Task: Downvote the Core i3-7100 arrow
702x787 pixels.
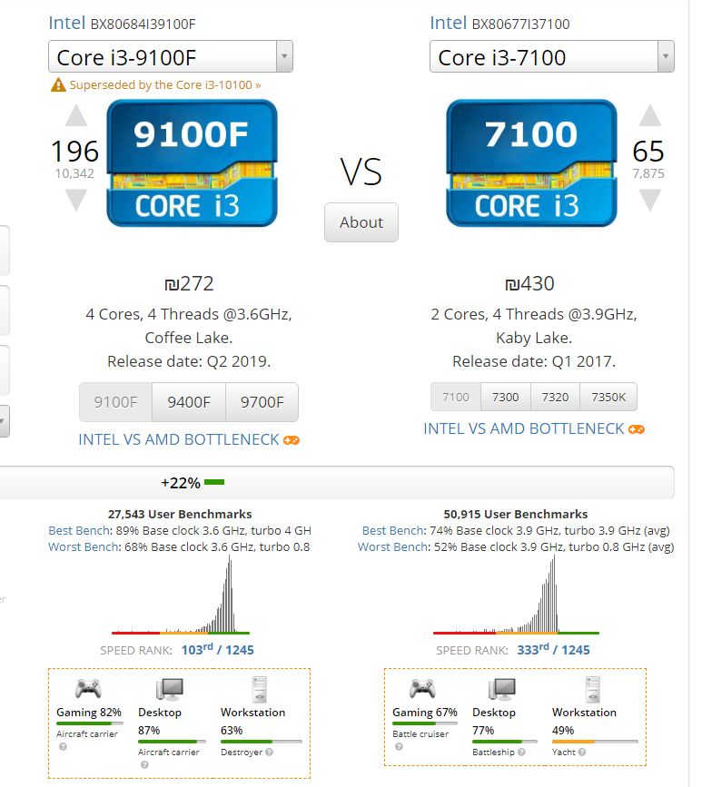Action: tap(649, 201)
